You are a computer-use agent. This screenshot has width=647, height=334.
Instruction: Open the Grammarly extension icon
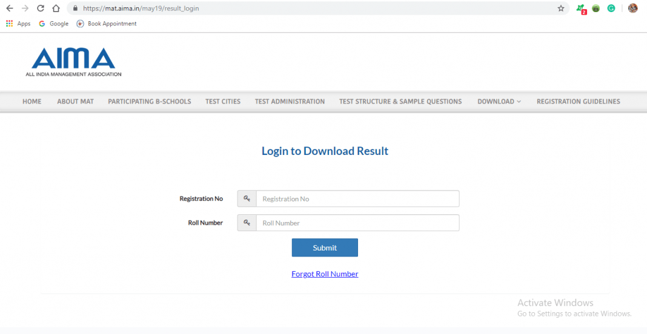point(611,8)
